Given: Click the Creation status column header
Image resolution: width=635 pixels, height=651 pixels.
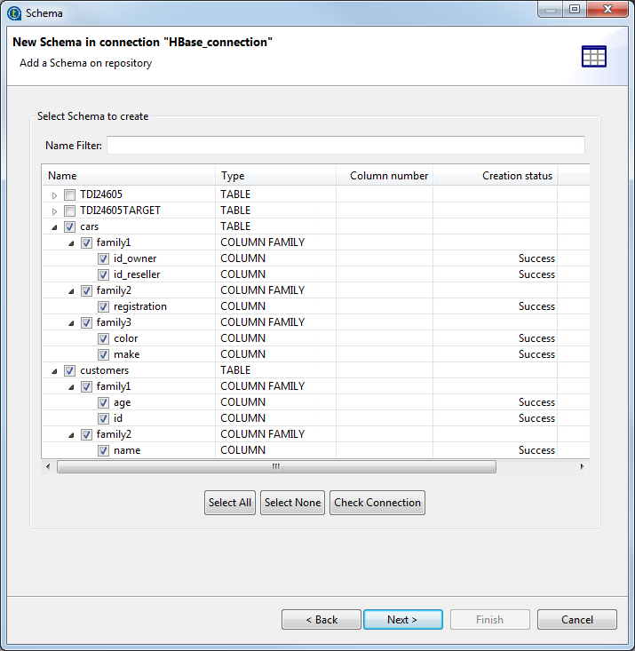Looking at the screenshot, I should (495, 176).
